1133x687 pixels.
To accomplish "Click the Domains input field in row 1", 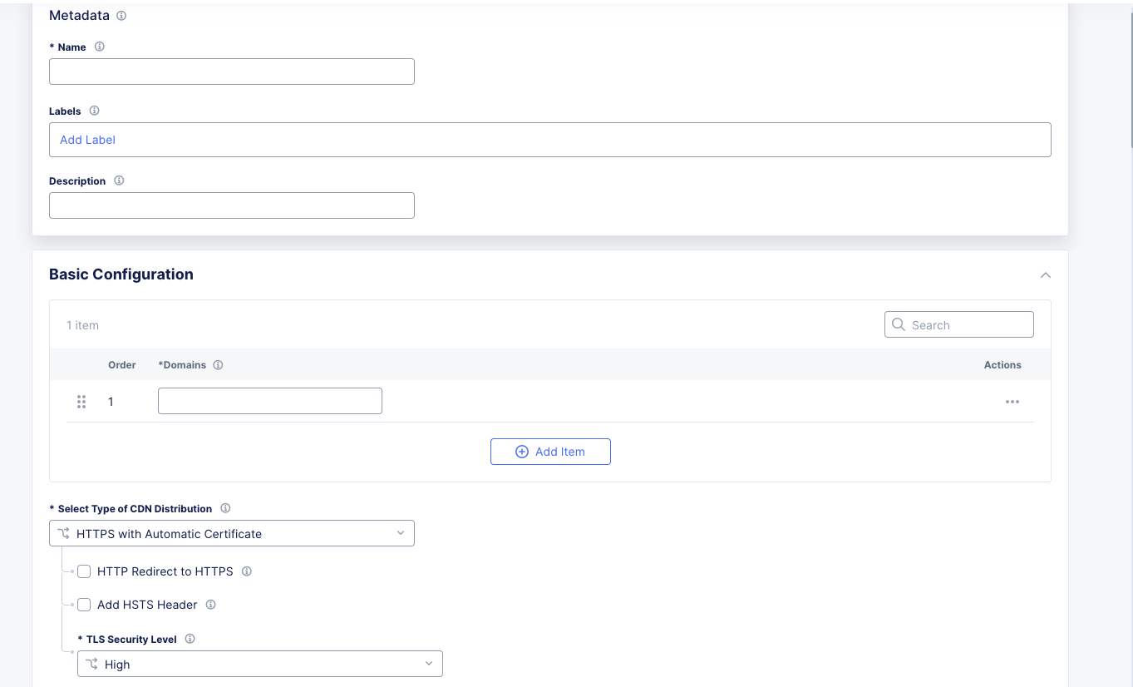I will point(270,401).
